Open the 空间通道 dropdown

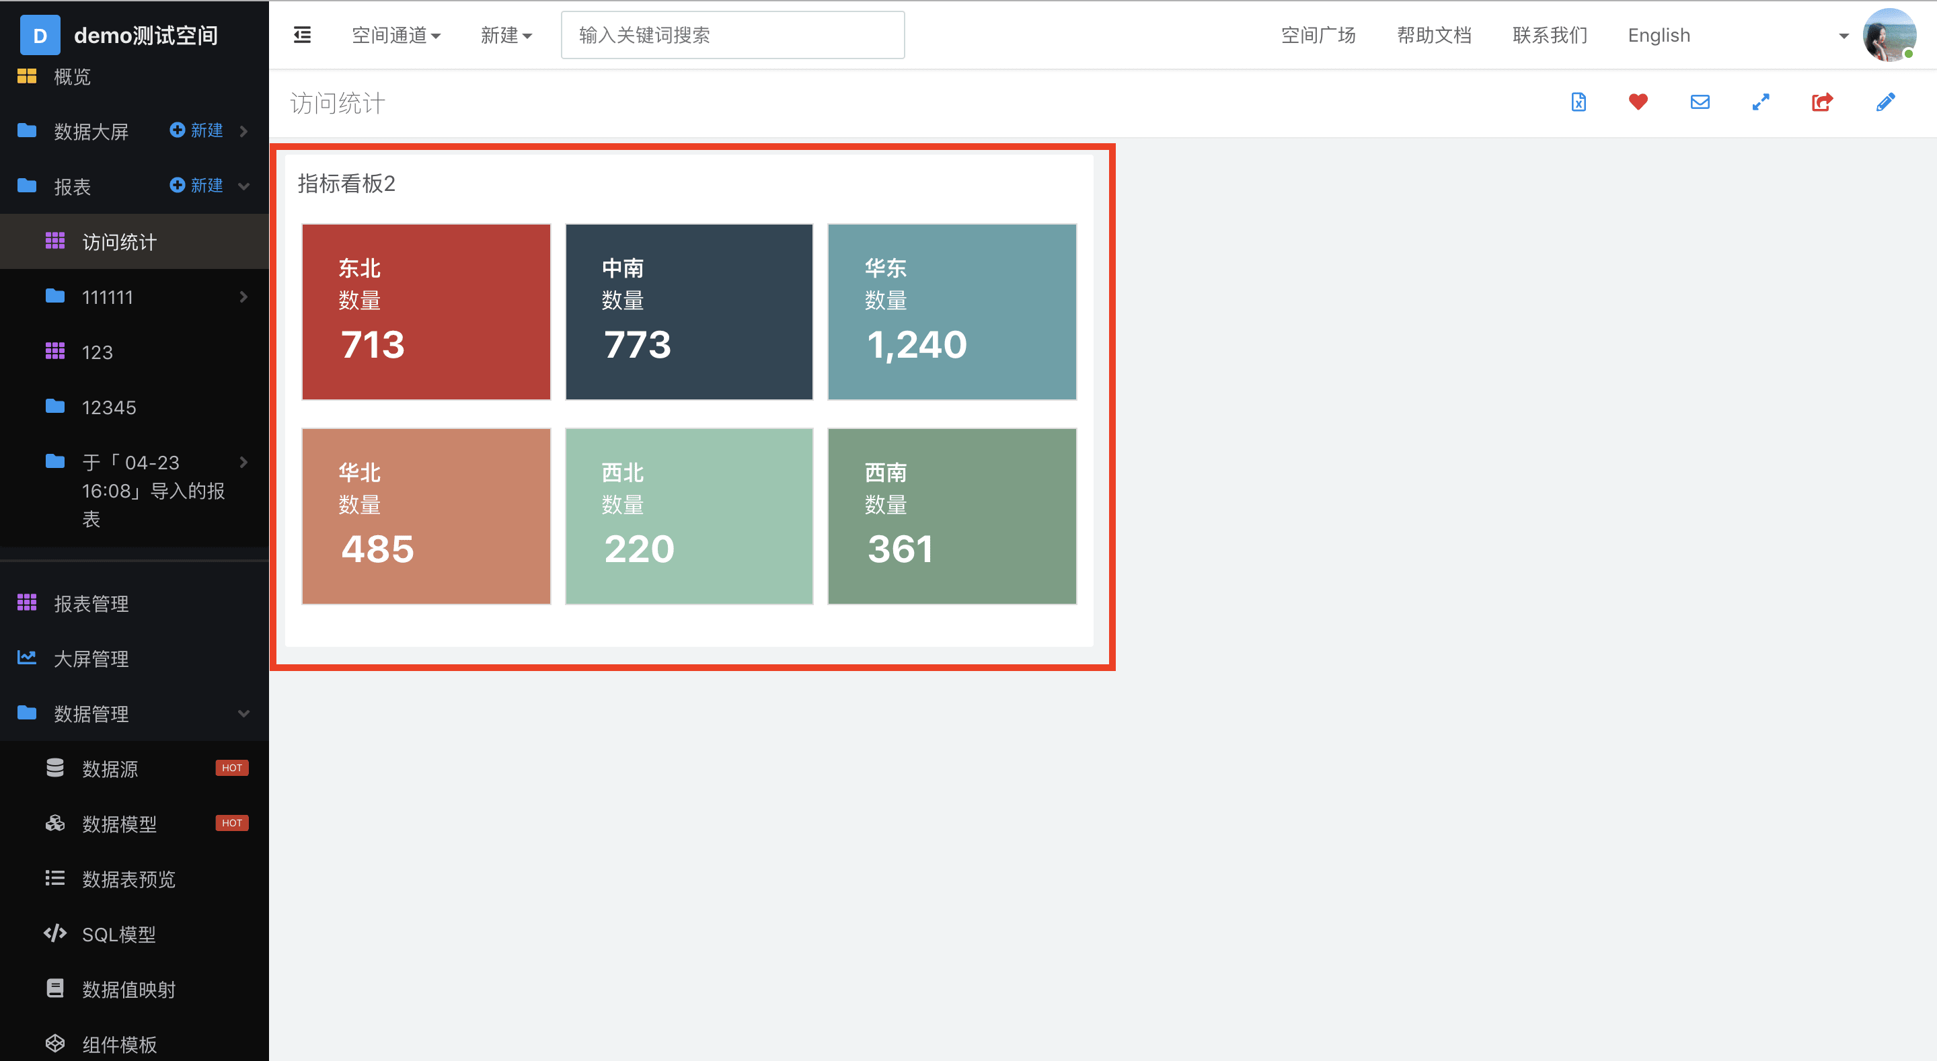click(x=396, y=36)
